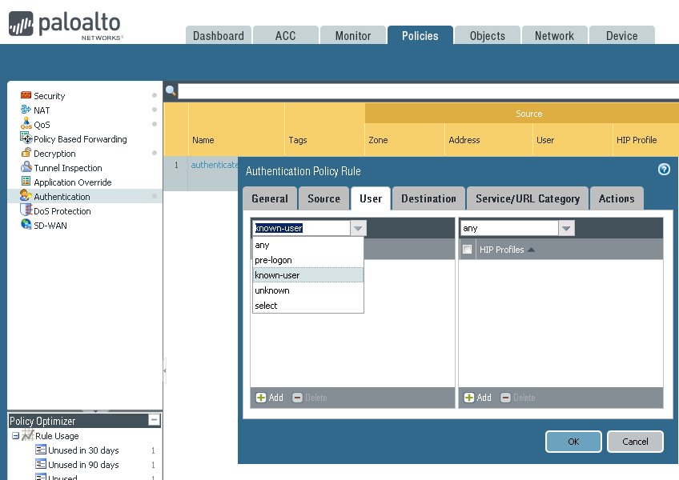
Task: Click the Tunnel Inspection icon
Action: (x=26, y=168)
